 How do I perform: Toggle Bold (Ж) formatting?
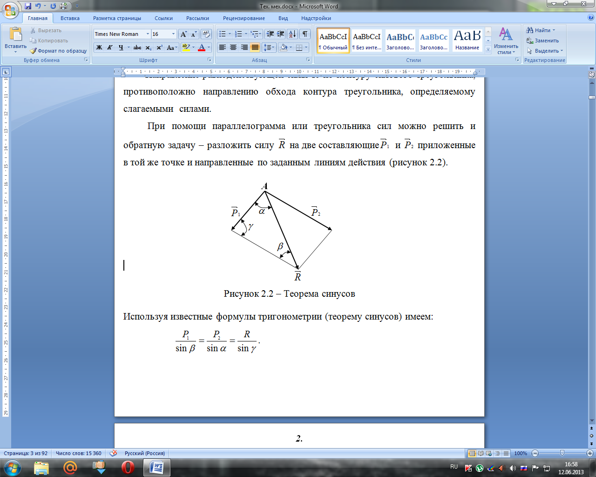coord(99,48)
